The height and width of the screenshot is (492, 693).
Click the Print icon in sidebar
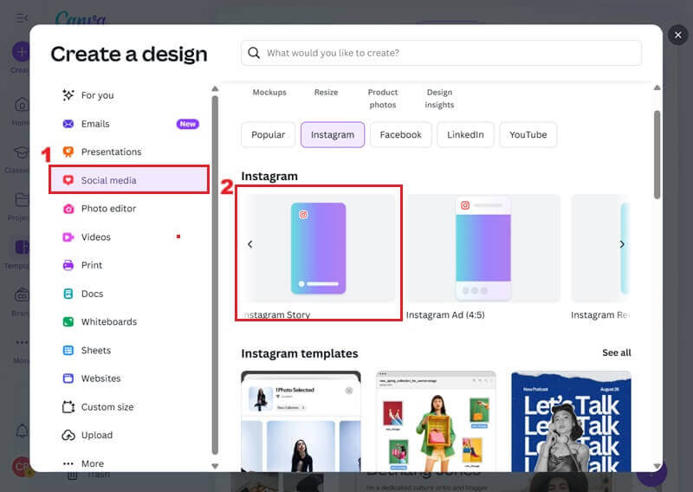(68, 265)
